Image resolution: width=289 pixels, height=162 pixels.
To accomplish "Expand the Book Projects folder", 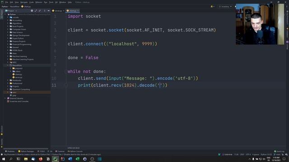I will pyautogui.click(x=8, y=26).
